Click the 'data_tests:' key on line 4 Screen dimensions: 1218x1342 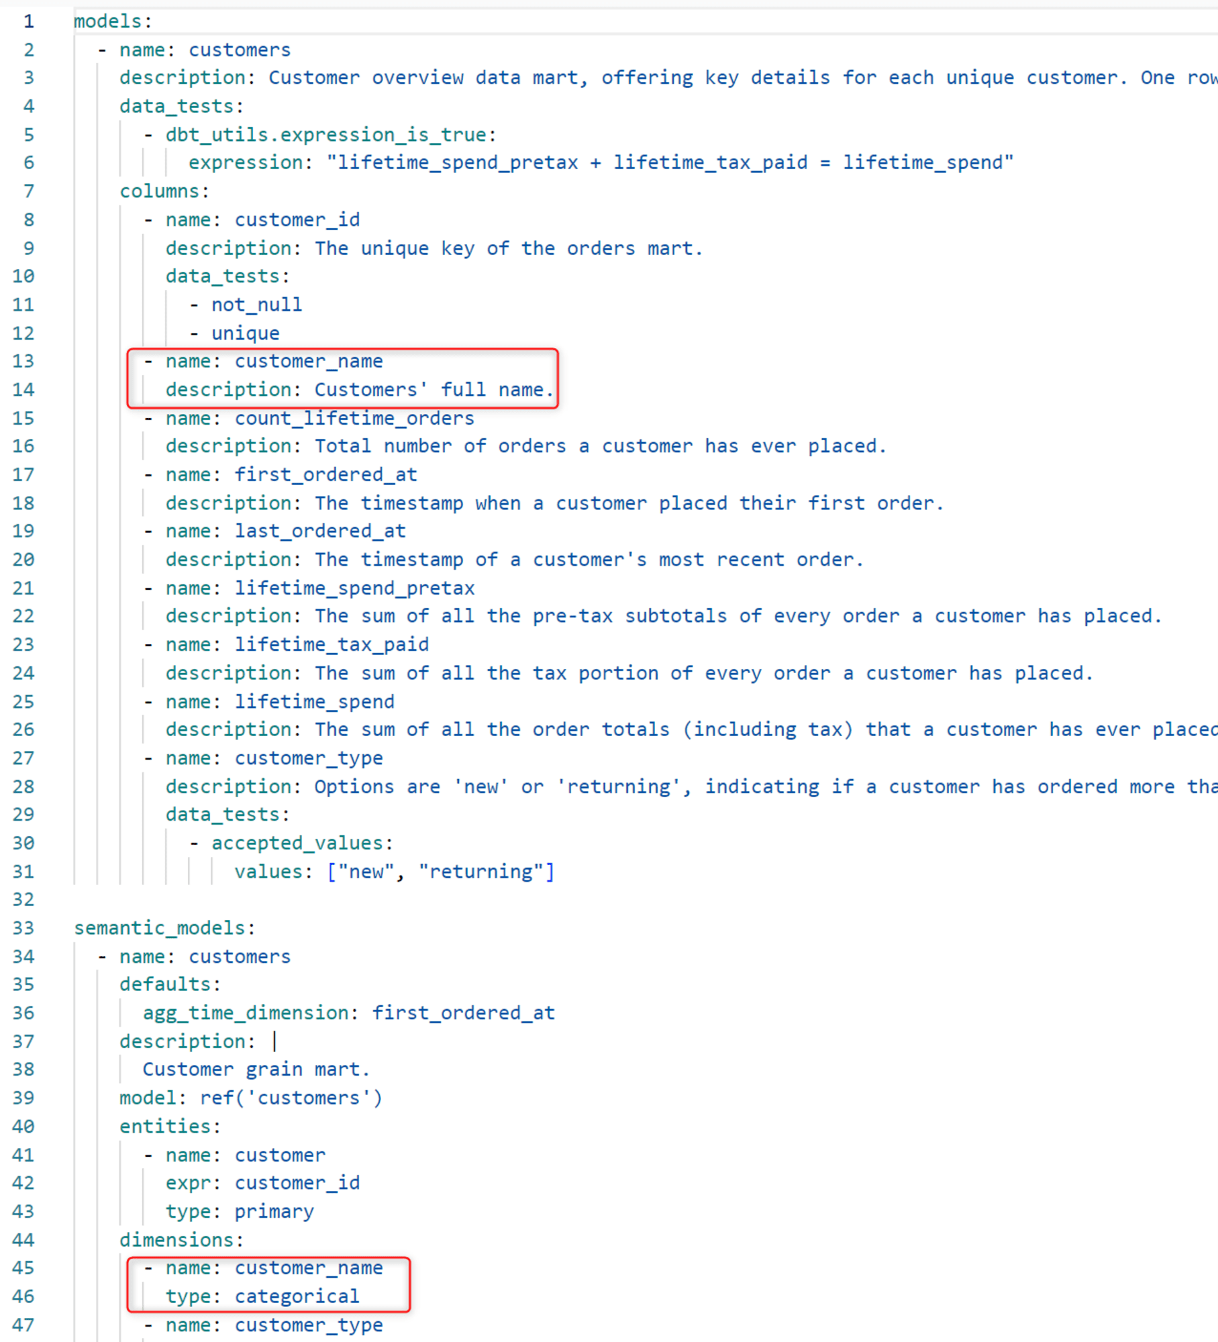click(181, 106)
